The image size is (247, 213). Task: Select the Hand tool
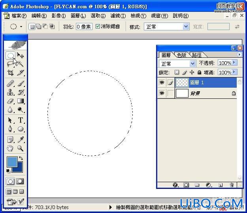coord(10,148)
